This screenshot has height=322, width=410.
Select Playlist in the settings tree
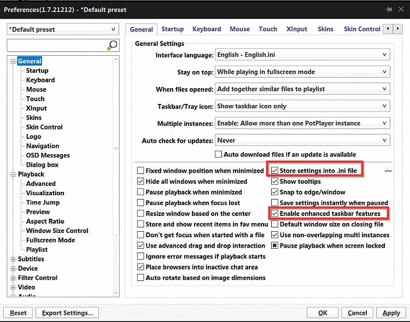pyautogui.click(x=37, y=249)
